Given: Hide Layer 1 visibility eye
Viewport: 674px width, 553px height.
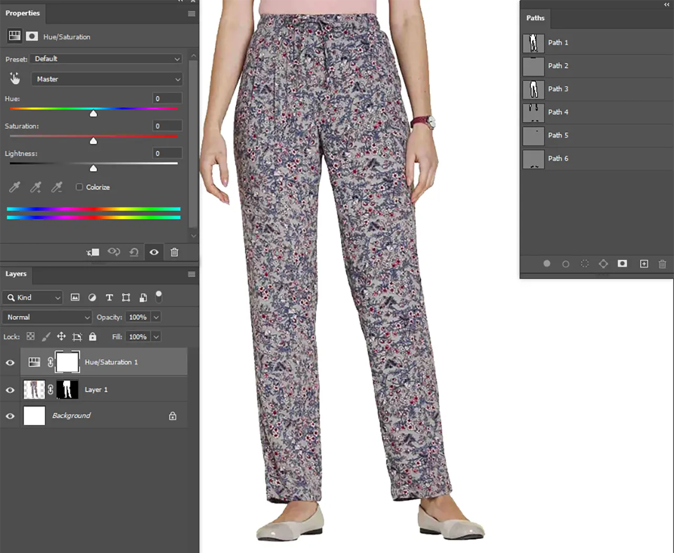Looking at the screenshot, I should pyautogui.click(x=10, y=390).
